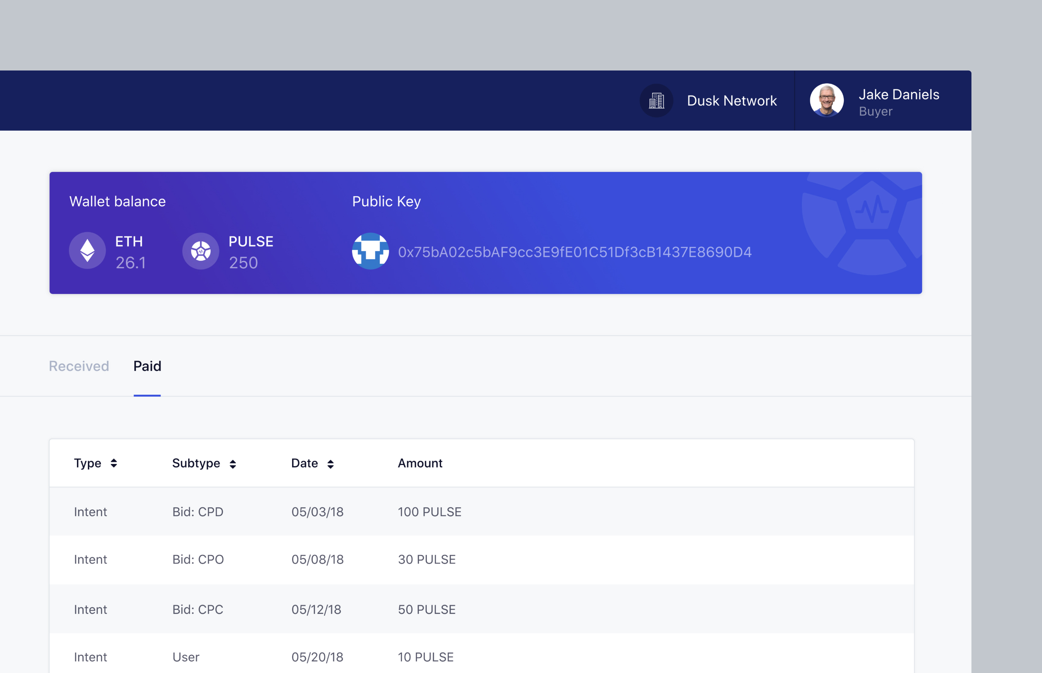Expand the Date column sort chevron
Viewport: 1042px width, 673px height.
(x=330, y=463)
